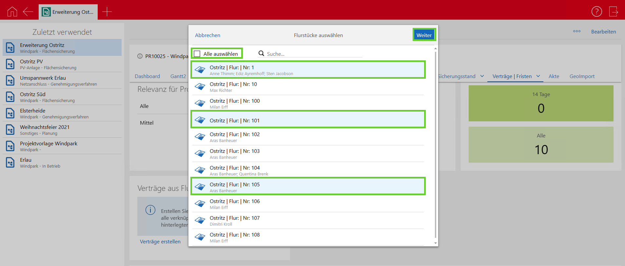The width and height of the screenshot is (625, 266).
Task: Click the logout icon at top right
Action: click(613, 11)
